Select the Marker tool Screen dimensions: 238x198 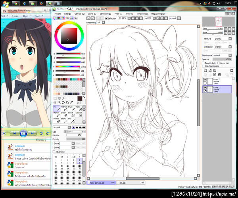pyautogui.click(x=57, y=114)
